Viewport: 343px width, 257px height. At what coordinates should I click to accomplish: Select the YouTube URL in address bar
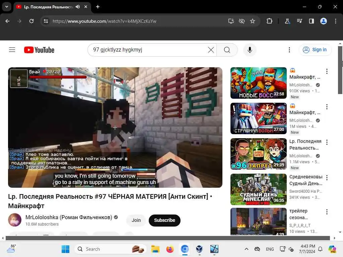(x=105, y=21)
